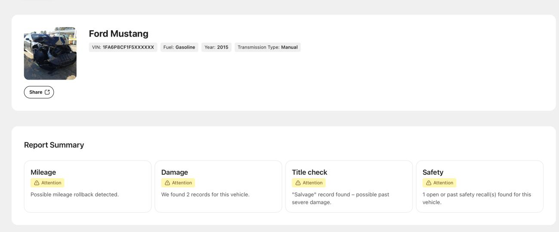Select the Safety Attention badge
This screenshot has height=232, width=559.
click(x=439, y=183)
